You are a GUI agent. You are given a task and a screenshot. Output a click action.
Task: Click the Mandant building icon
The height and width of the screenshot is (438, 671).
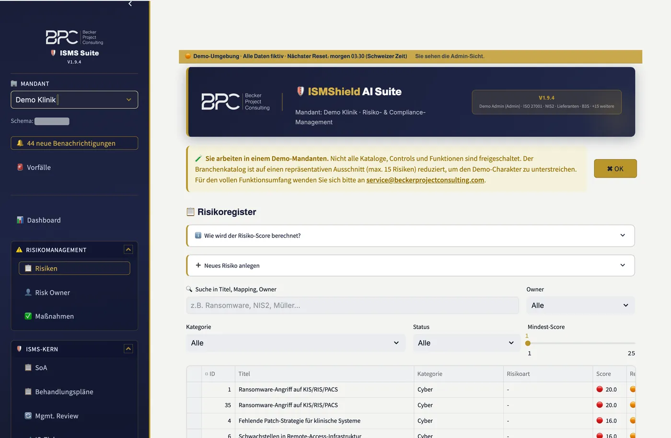pyautogui.click(x=14, y=83)
